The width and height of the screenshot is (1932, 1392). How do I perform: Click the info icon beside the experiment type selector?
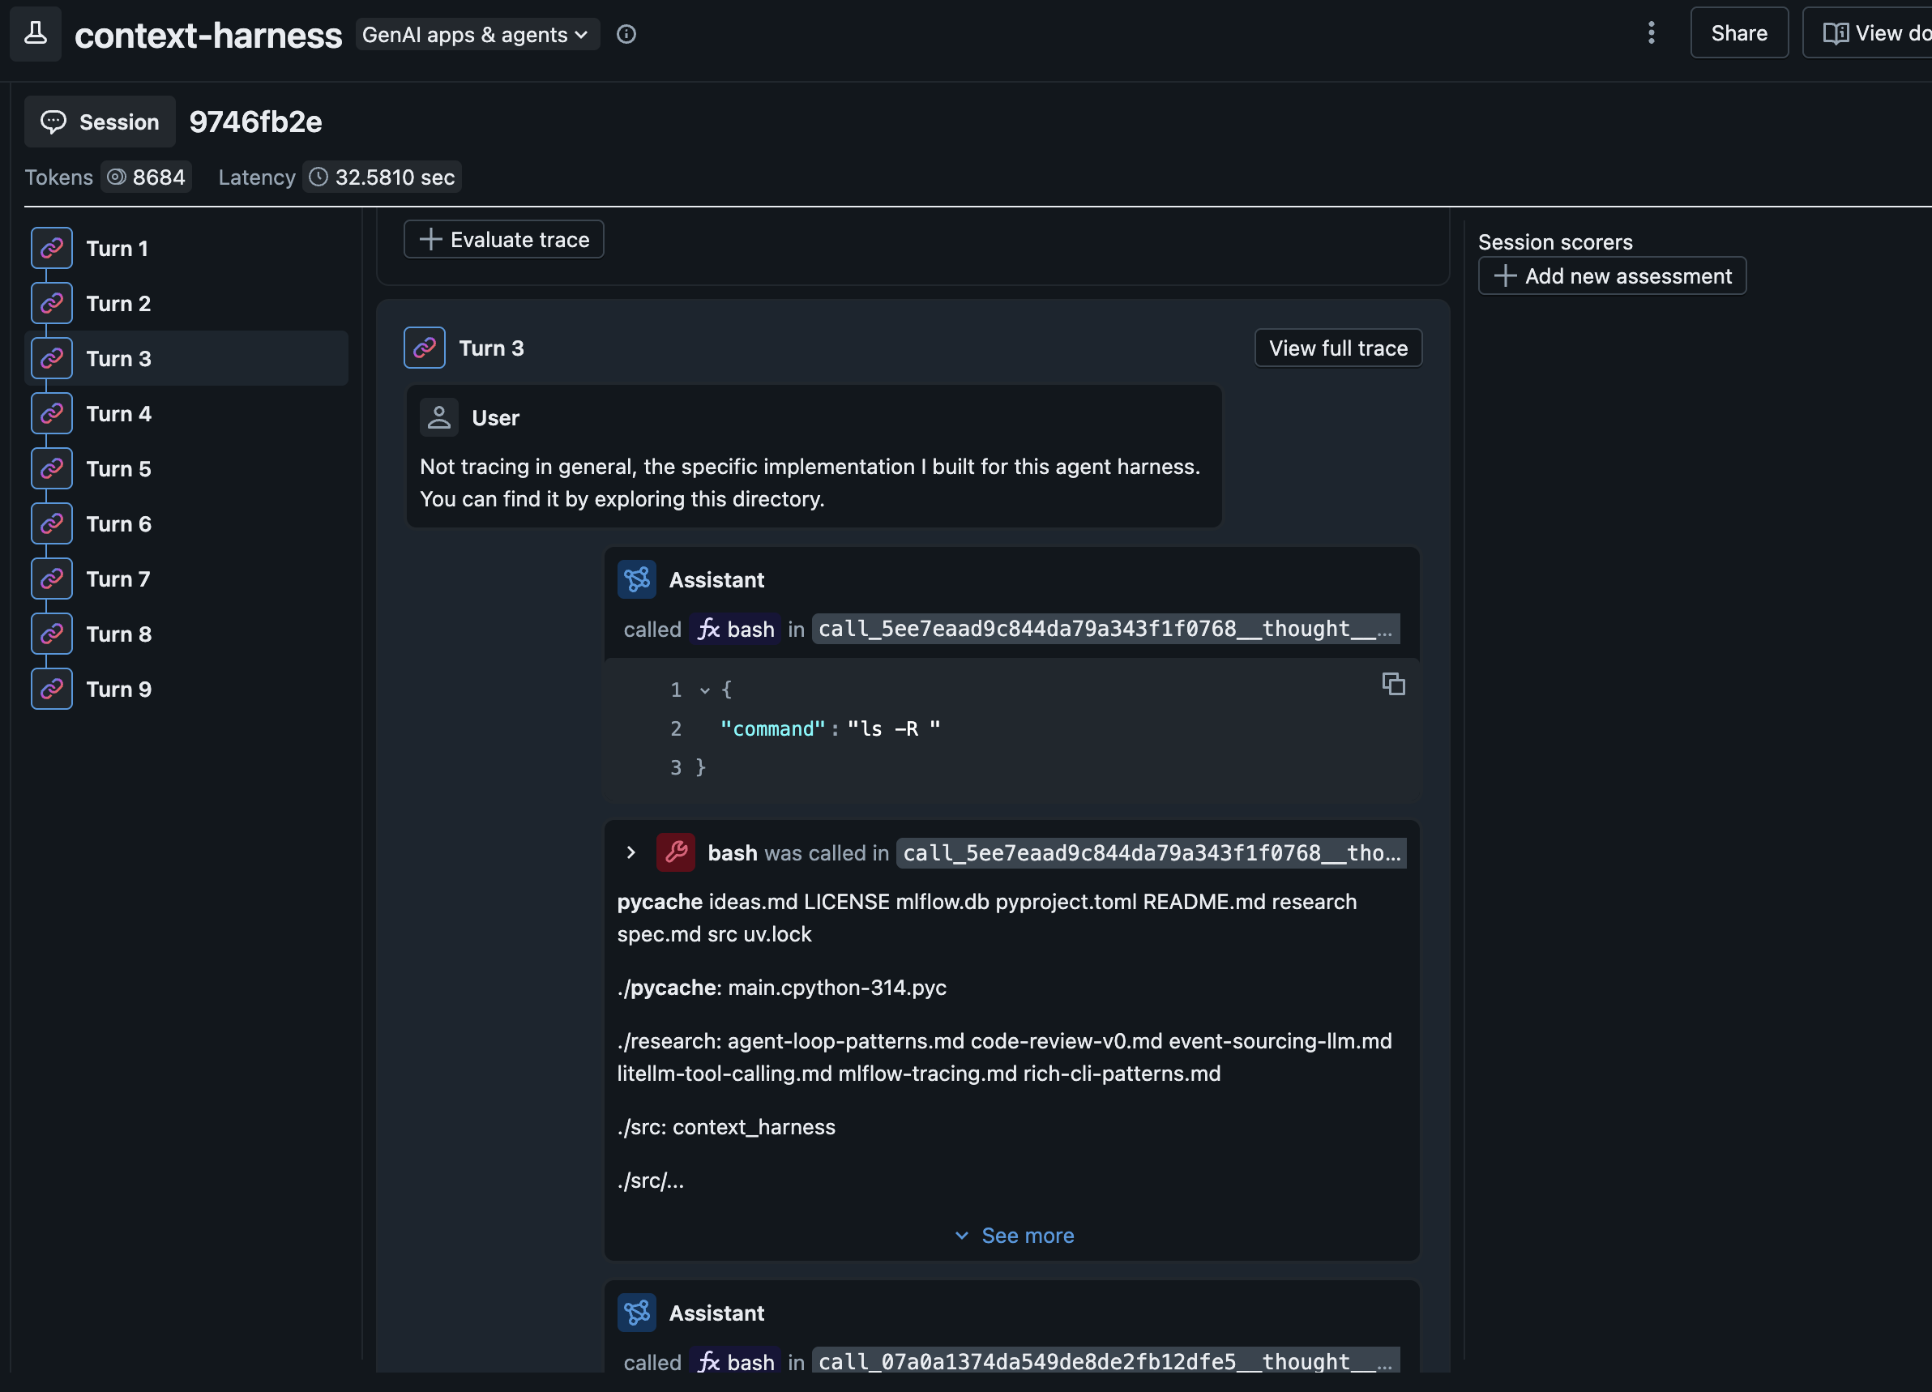tap(627, 34)
